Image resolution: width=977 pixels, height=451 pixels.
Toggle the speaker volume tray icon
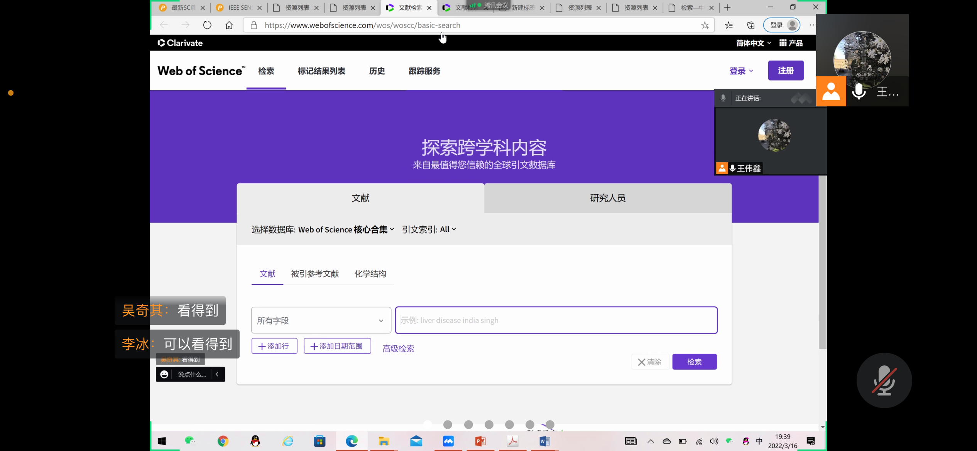click(x=714, y=441)
